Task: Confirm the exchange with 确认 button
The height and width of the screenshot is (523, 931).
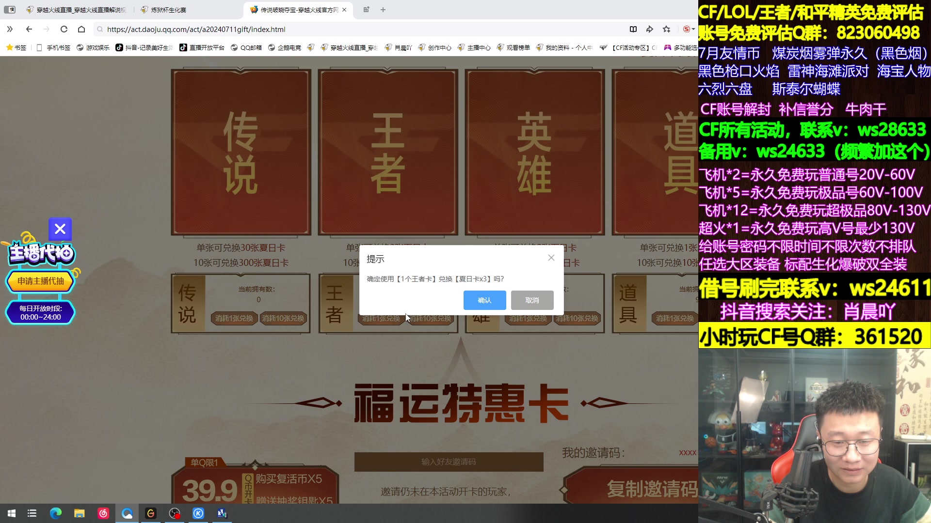Action: pos(484,300)
